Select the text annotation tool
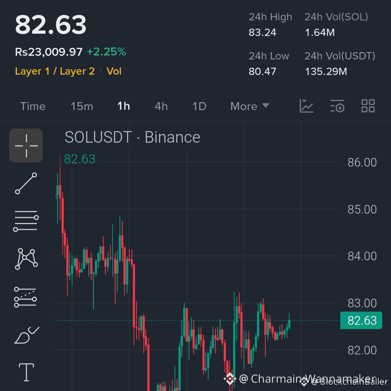 26,372
